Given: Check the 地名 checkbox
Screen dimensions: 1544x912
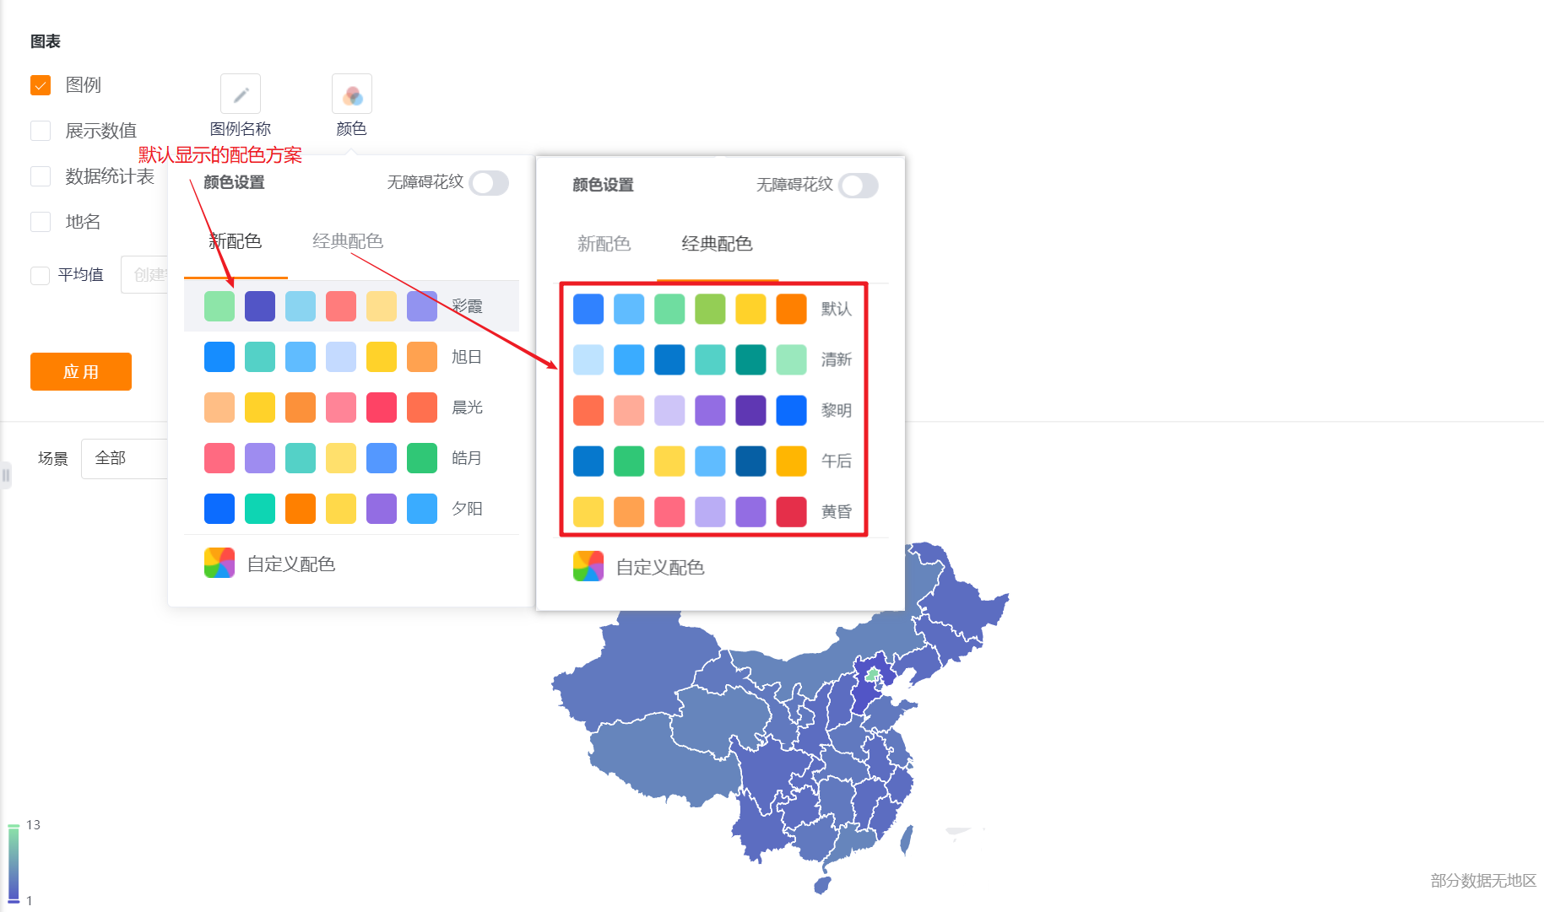Looking at the screenshot, I should tap(41, 222).
